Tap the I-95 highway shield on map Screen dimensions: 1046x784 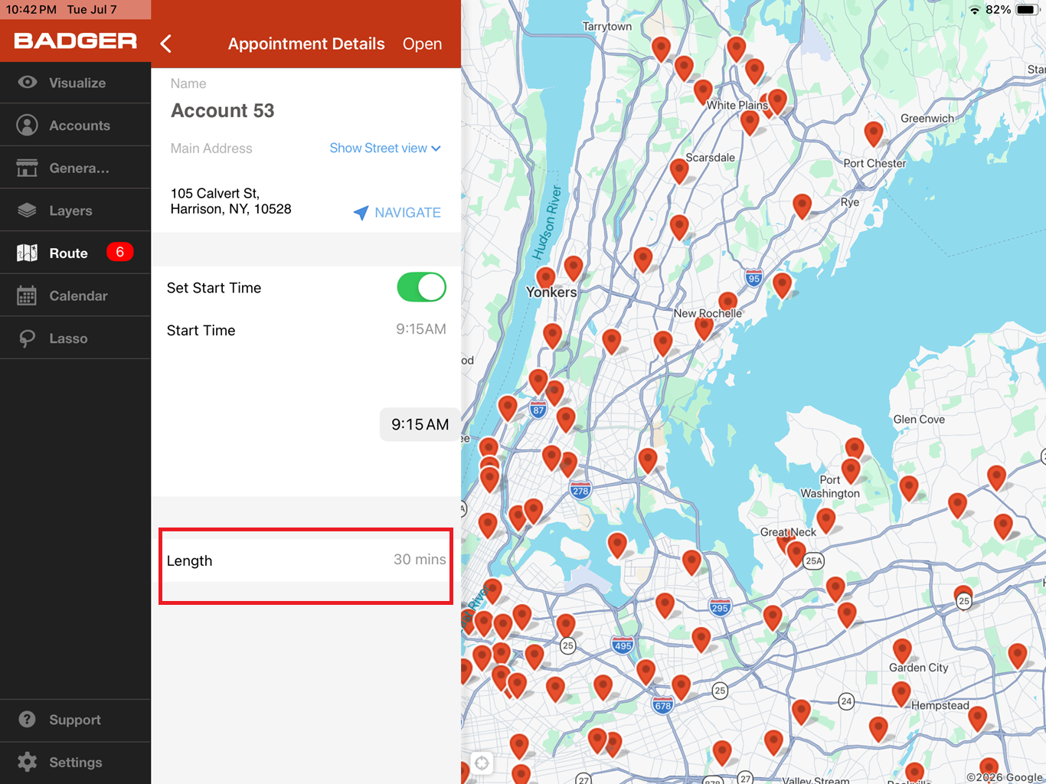point(754,278)
